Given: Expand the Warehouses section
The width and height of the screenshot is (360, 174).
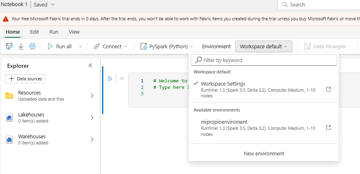Looking at the screenshot, I should click(92, 140).
